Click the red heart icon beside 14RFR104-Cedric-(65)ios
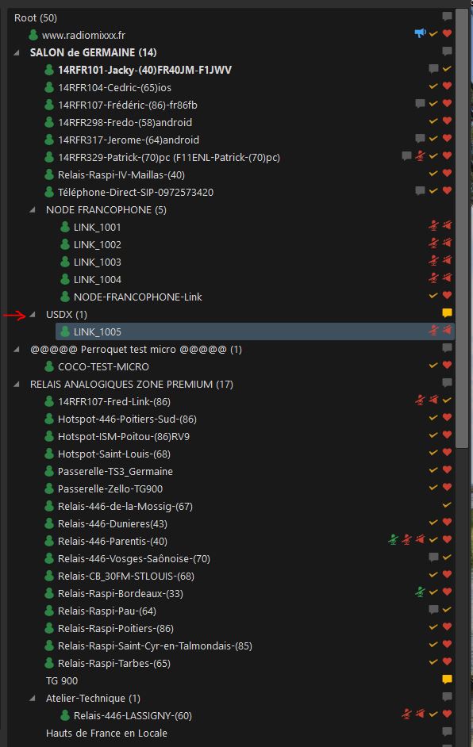This screenshot has width=473, height=747. coord(447,86)
